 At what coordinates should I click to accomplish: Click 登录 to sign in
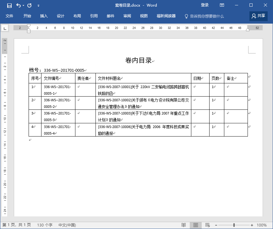click(205, 5)
